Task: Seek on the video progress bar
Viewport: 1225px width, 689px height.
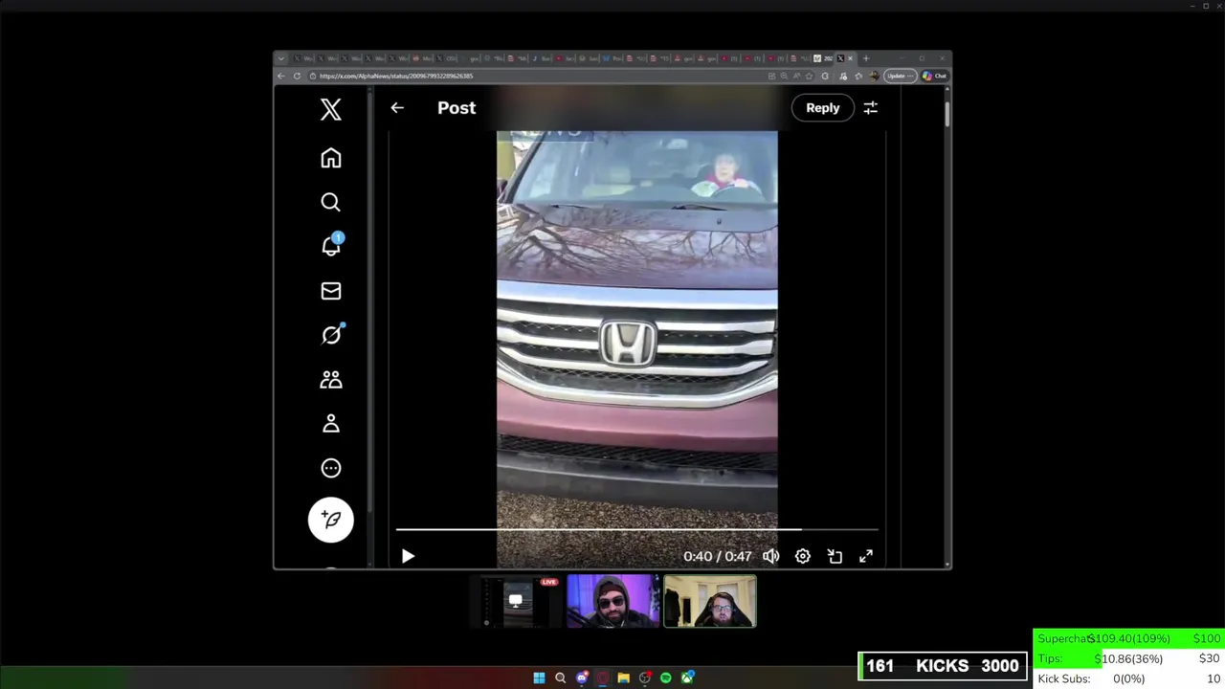Action: click(637, 528)
